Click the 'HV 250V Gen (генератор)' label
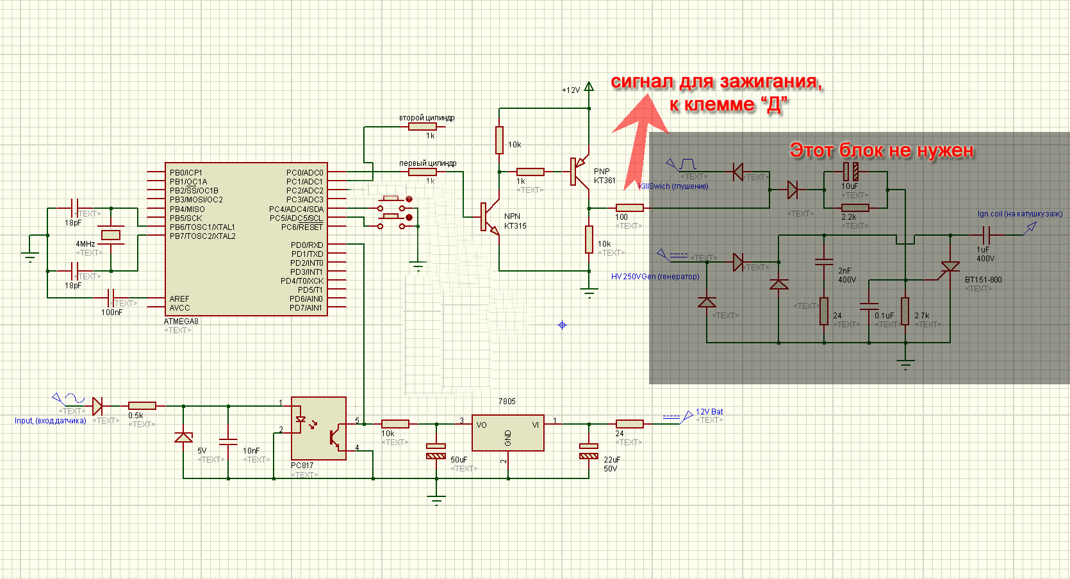1070x579 pixels. [655, 277]
